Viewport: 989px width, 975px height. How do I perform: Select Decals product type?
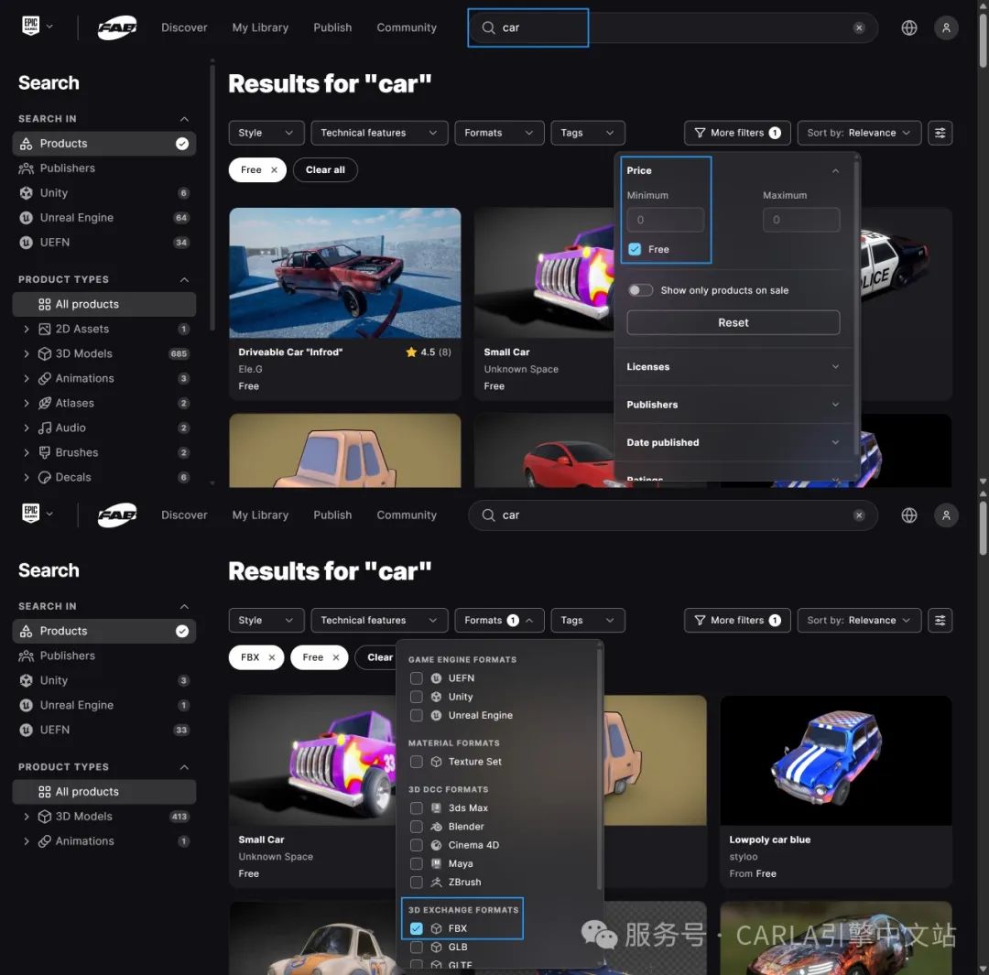point(104,477)
